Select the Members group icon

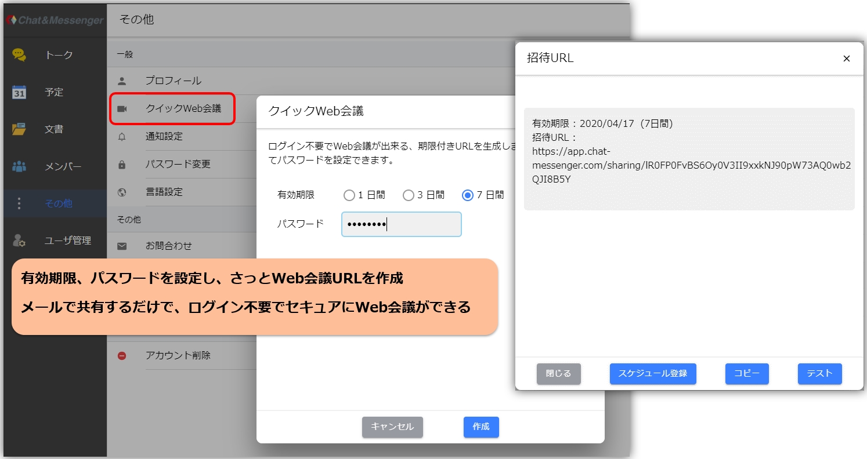(x=19, y=167)
